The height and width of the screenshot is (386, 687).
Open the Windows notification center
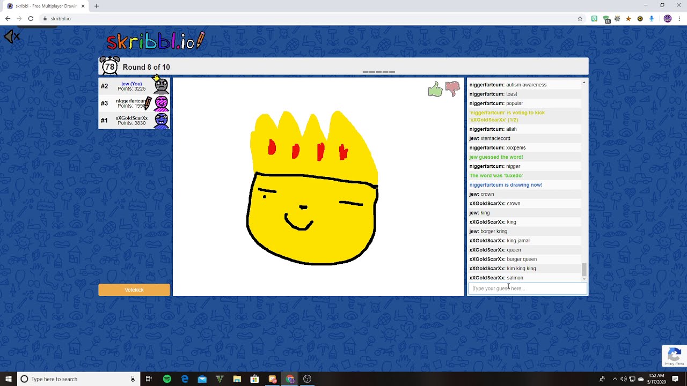tap(675, 379)
